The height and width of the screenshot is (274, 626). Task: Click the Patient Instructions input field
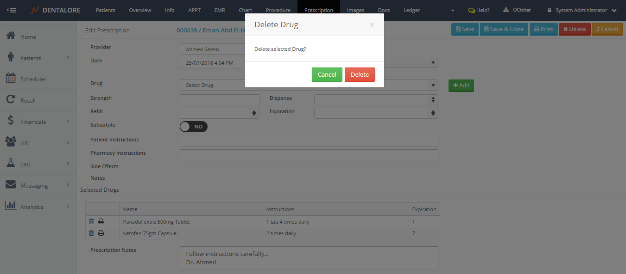[309, 141]
